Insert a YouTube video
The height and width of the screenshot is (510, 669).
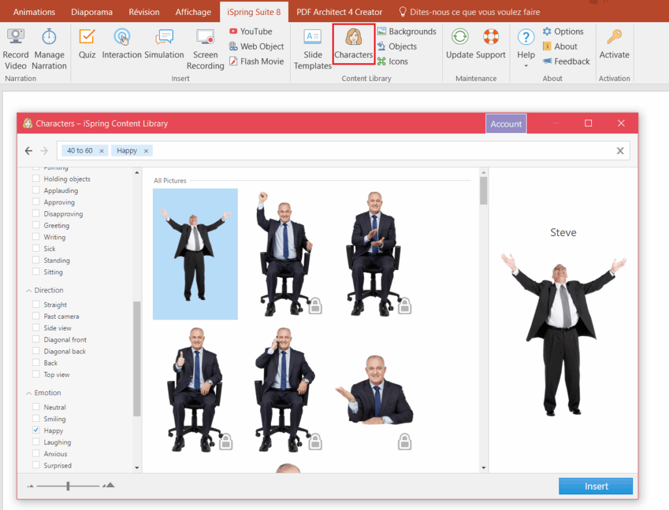click(x=250, y=31)
